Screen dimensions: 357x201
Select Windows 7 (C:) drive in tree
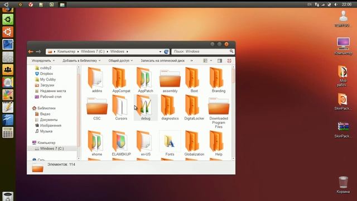click(52, 149)
